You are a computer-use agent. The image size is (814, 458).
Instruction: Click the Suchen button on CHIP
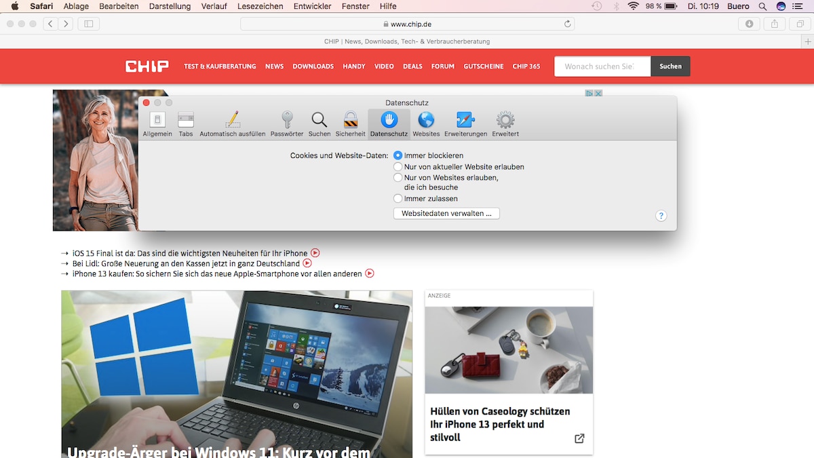click(670, 66)
